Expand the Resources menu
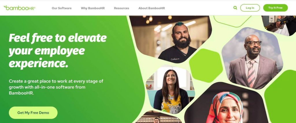 coord(121,8)
